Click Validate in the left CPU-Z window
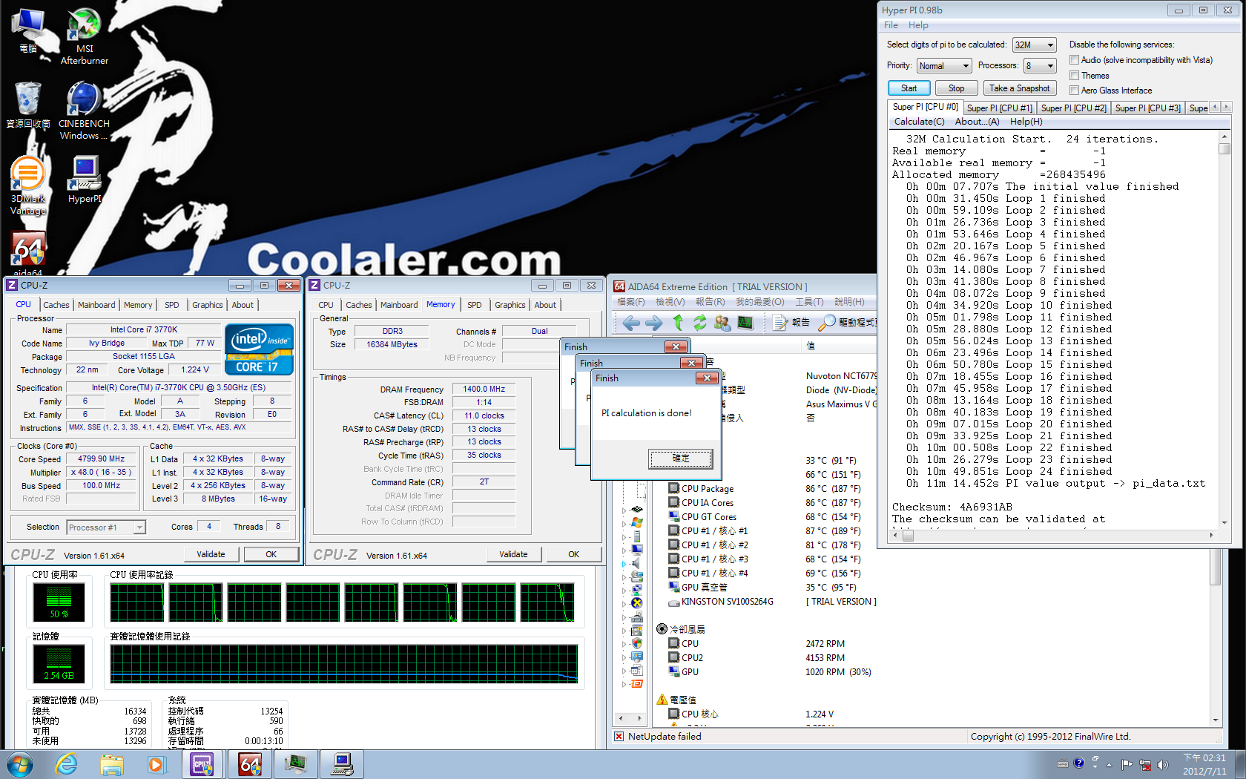 pyautogui.click(x=211, y=554)
